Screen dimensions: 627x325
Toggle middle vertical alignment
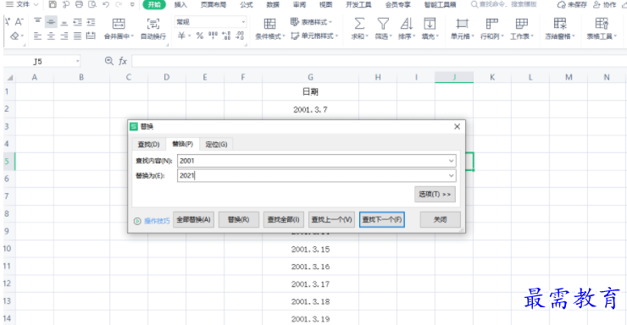click(x=51, y=21)
